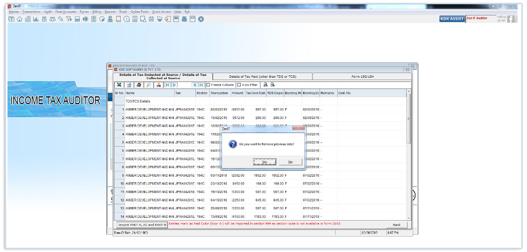Click the monitor with user toolbar icon
Image resolution: width=527 pixels, height=252 pixels.
(x=143, y=19)
